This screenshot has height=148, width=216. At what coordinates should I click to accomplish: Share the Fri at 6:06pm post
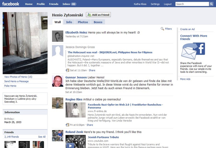[90, 125]
